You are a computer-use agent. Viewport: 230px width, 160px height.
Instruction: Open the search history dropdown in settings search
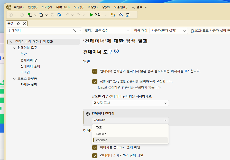[80, 31]
